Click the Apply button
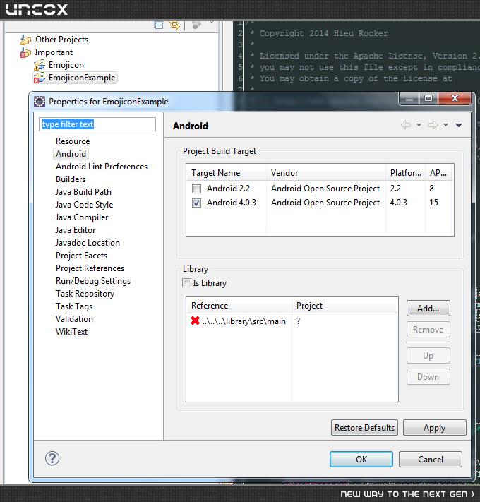The image size is (480, 502). [x=435, y=428]
